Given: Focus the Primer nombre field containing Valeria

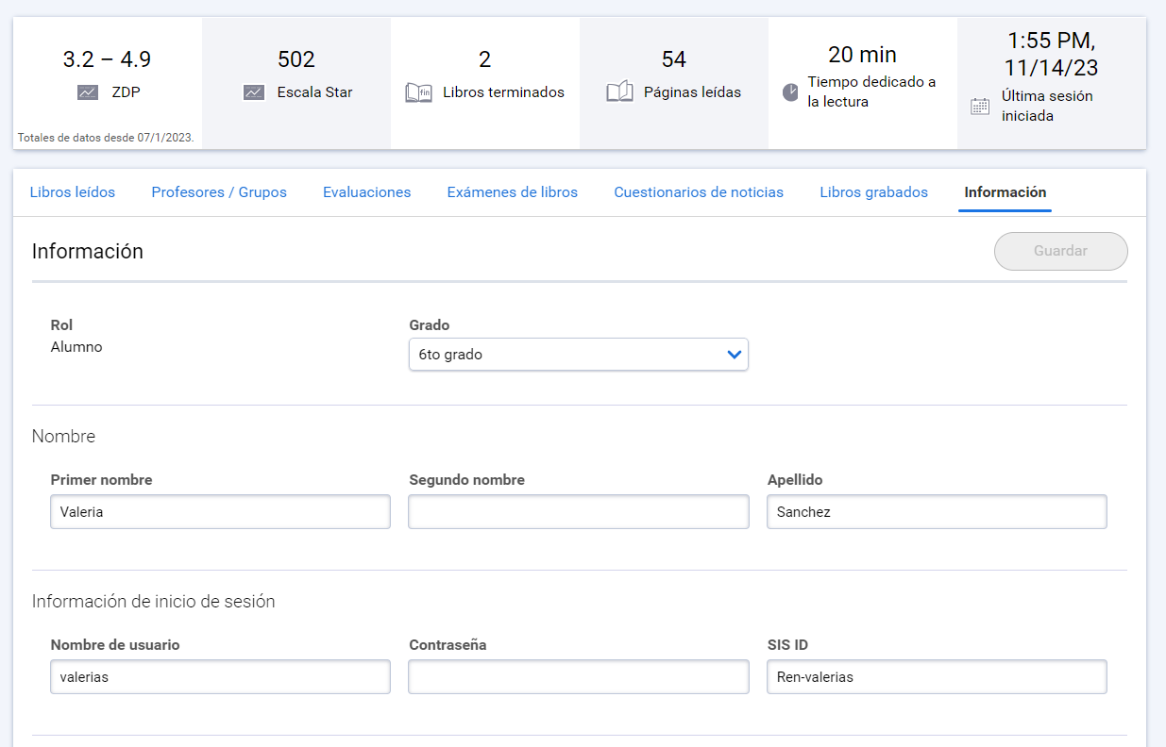Looking at the screenshot, I should 220,512.
